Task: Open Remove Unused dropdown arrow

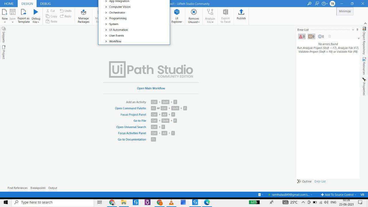Action: pyautogui.click(x=199, y=22)
